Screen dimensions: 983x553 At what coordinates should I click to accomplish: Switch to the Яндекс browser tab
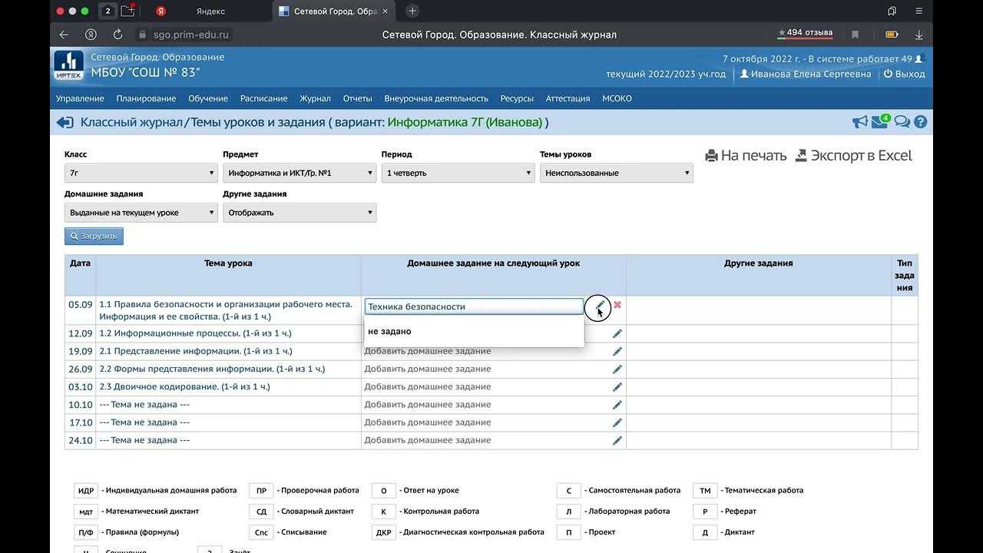coord(209,11)
